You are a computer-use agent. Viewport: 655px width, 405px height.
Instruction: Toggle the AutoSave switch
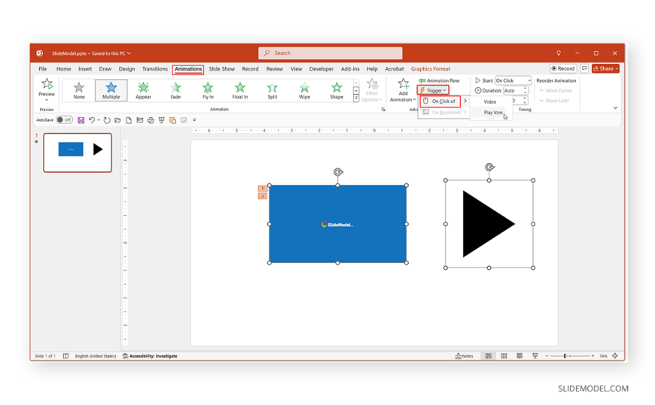coord(64,120)
